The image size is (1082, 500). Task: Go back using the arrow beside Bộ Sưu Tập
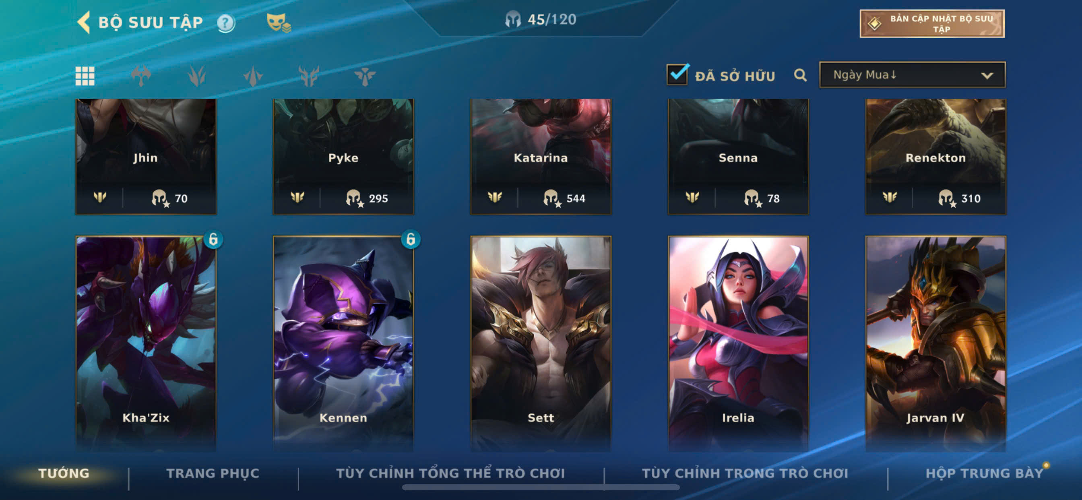(84, 22)
